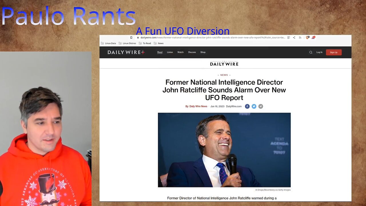Viewport: 366px width, 206px height.
Task: Click the bookmark icon in address bar
Action: [131, 37]
